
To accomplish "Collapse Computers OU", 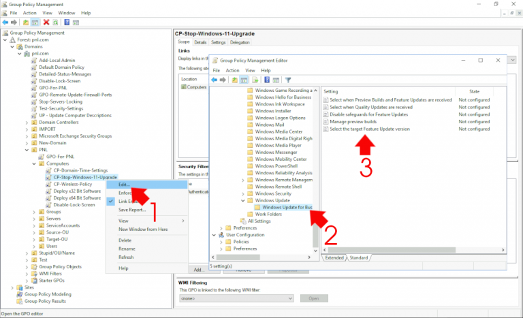I will click(34, 163).
